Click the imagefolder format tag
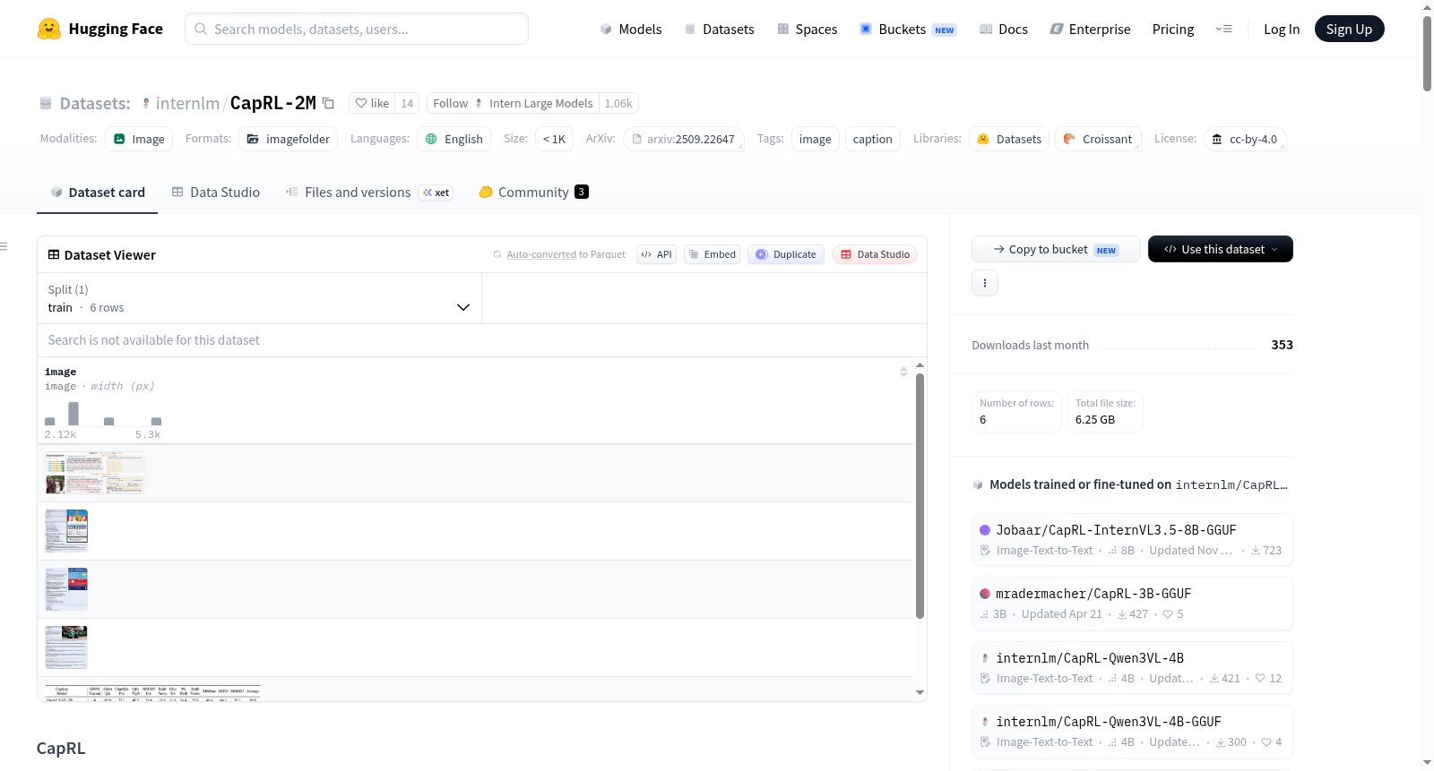1434x771 pixels. 289,139
